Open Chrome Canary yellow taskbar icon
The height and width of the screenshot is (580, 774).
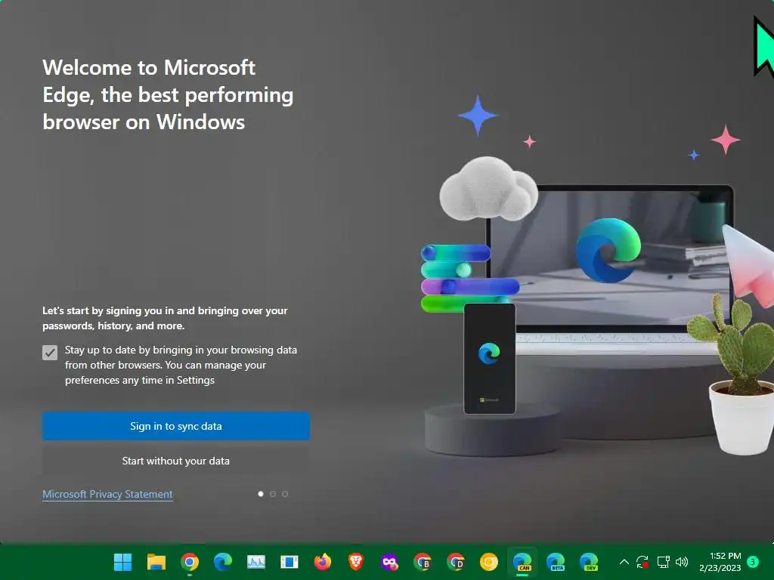pyautogui.click(x=489, y=562)
